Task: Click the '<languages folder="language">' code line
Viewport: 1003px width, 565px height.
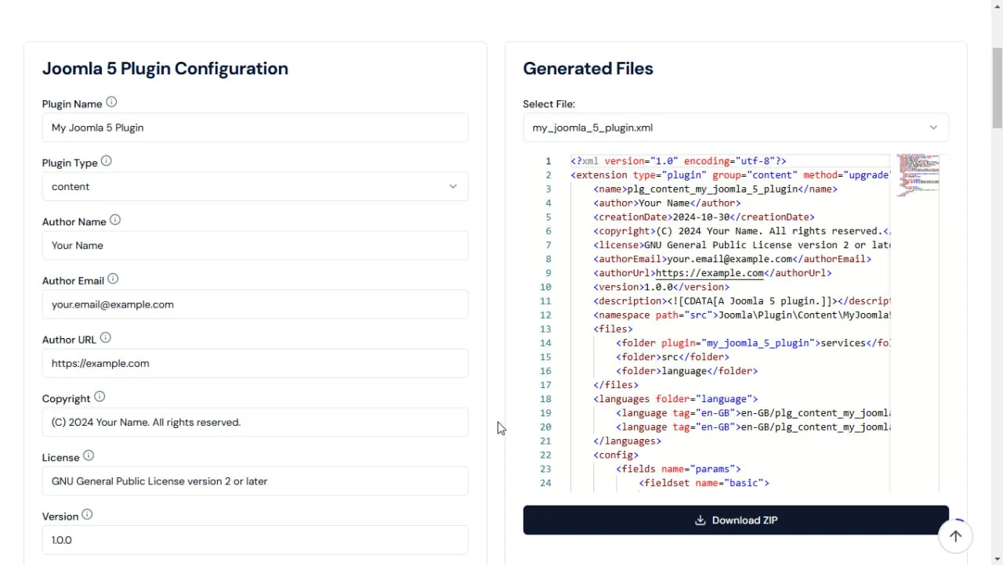Action: click(675, 399)
